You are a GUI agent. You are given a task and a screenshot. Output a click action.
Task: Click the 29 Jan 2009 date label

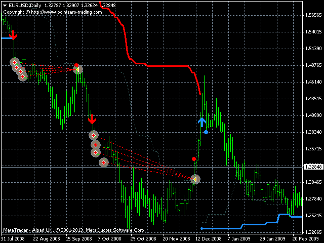click(x=273, y=239)
